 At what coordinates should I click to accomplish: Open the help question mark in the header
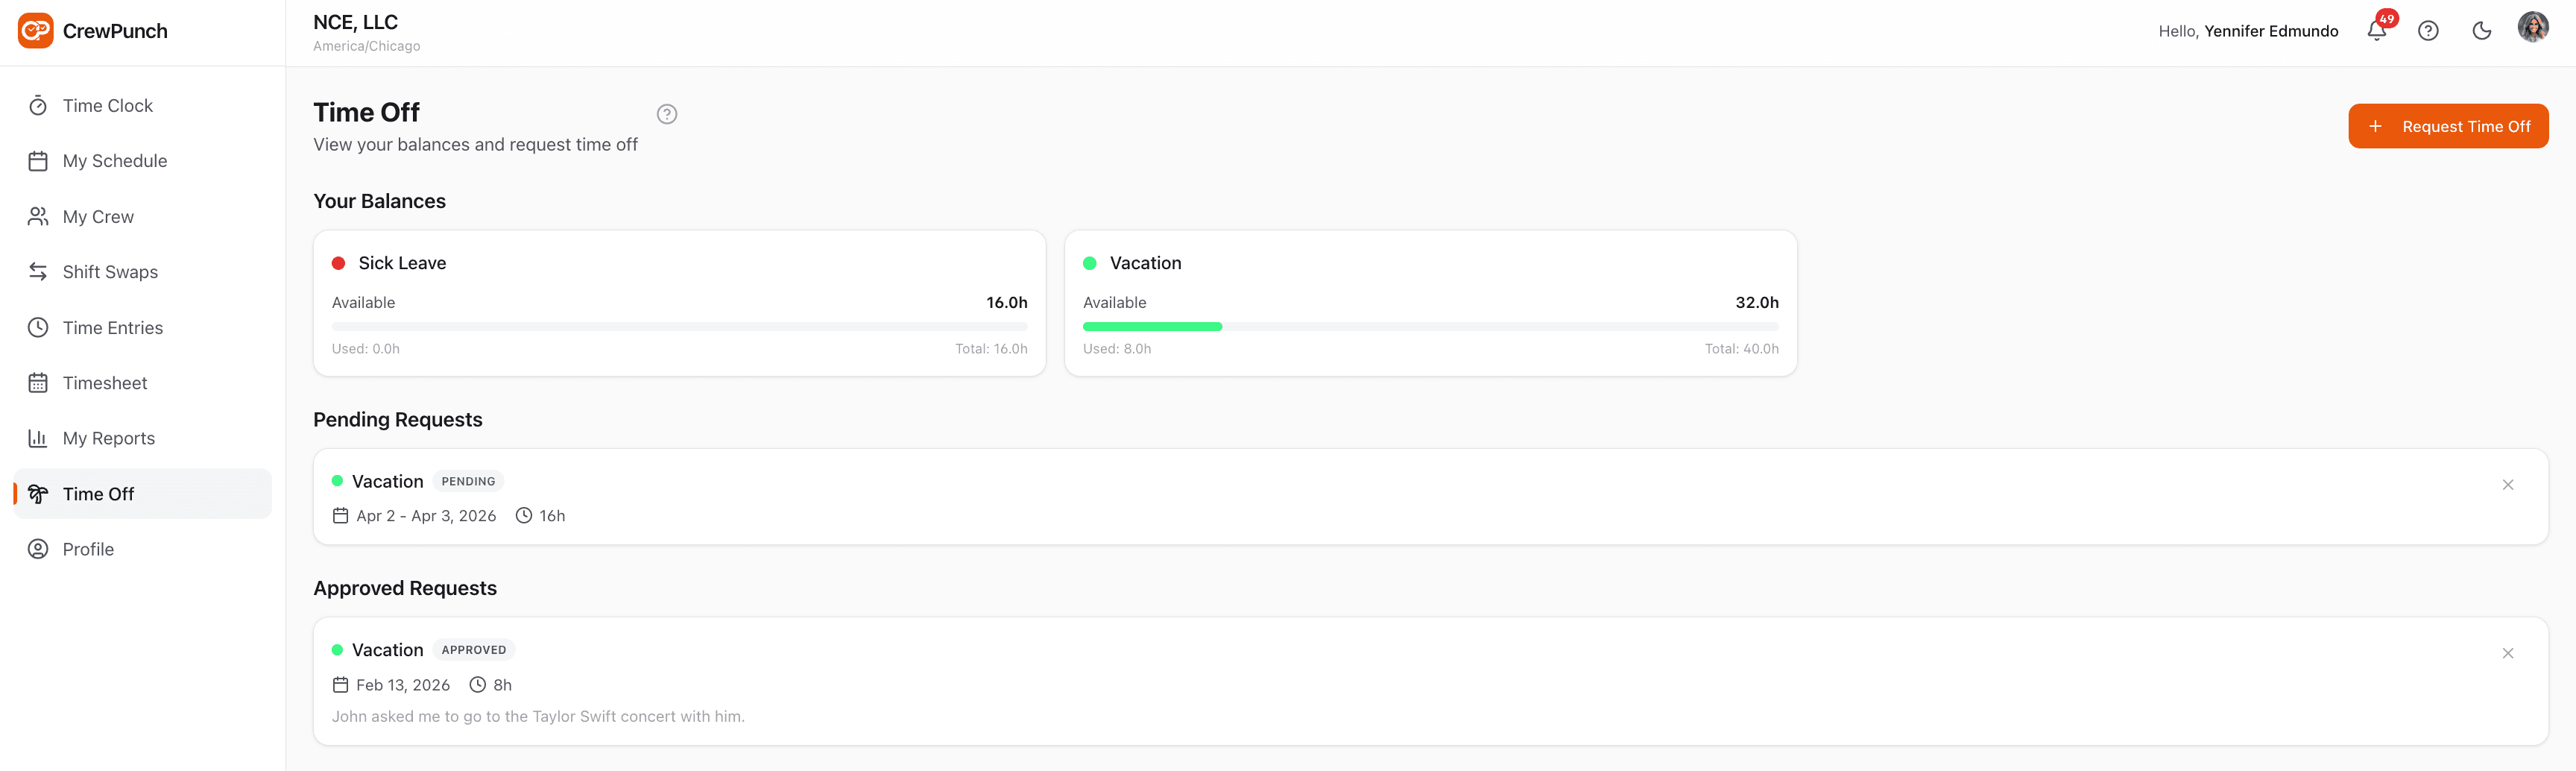[2429, 30]
